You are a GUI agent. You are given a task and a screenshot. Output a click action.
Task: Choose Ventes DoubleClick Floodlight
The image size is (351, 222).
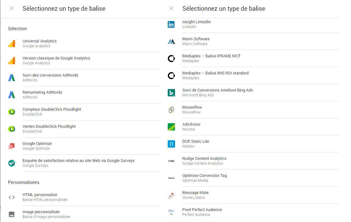coord(84,129)
